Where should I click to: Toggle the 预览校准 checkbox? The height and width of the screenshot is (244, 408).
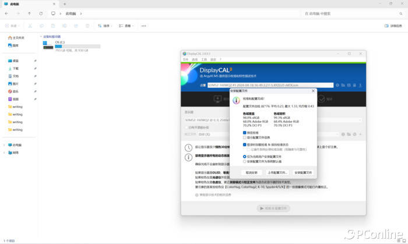point(244,132)
